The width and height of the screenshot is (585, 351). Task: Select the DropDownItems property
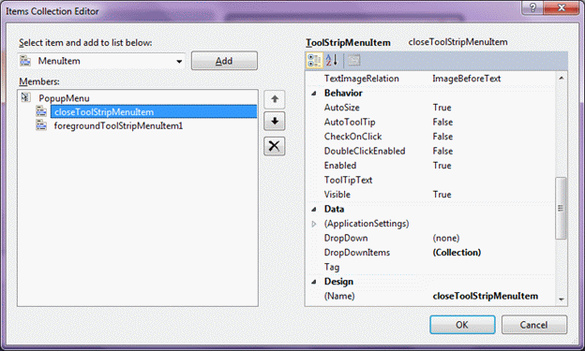tap(356, 253)
